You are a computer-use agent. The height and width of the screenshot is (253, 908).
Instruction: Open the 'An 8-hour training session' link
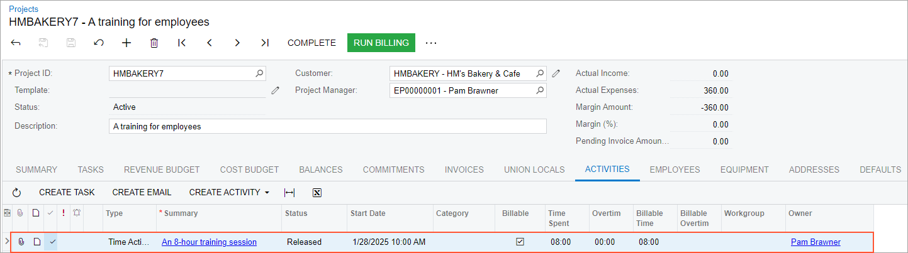tap(209, 242)
